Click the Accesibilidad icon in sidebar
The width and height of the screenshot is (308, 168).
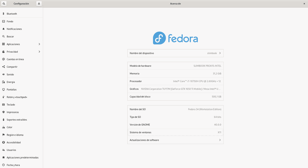point(3,142)
